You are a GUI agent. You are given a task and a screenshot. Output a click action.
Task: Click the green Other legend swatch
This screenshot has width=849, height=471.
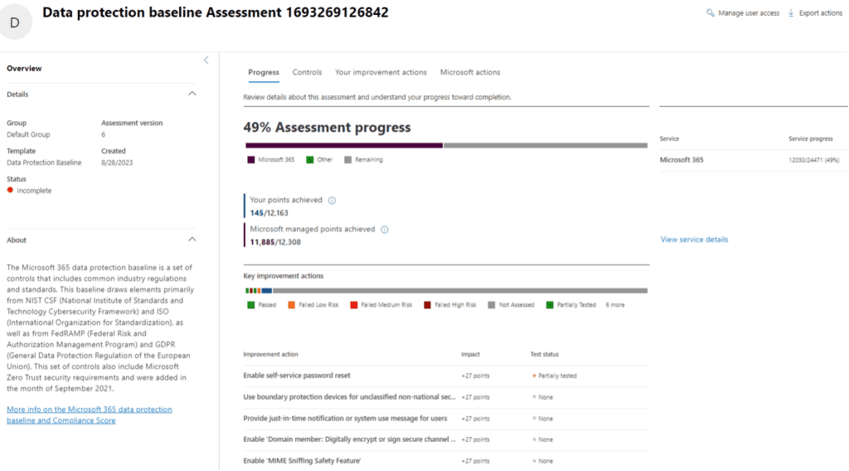point(310,160)
